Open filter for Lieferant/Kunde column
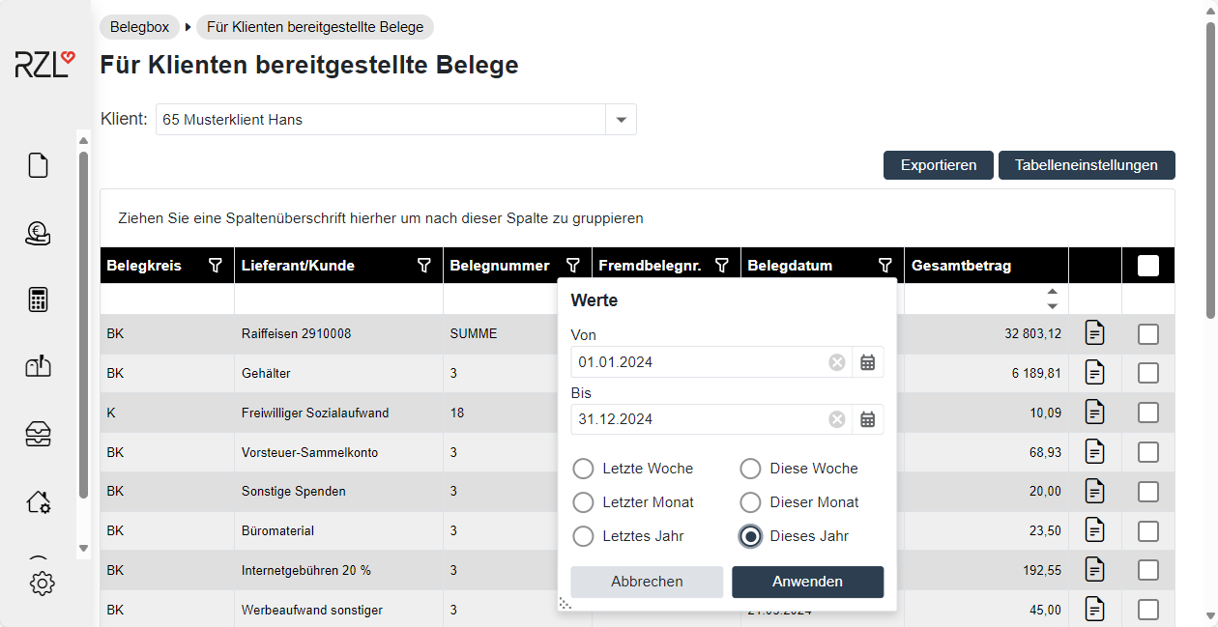1218x627 pixels. (423, 266)
